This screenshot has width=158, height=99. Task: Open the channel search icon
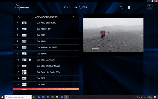[121, 7]
